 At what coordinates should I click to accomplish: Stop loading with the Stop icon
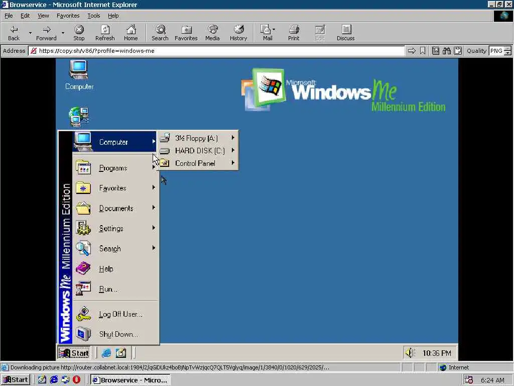pos(79,33)
